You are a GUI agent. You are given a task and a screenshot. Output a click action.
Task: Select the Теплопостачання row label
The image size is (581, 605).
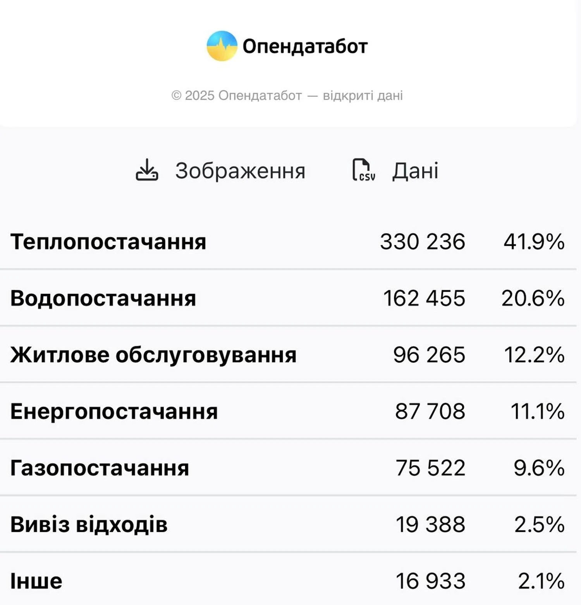pyautogui.click(x=108, y=242)
